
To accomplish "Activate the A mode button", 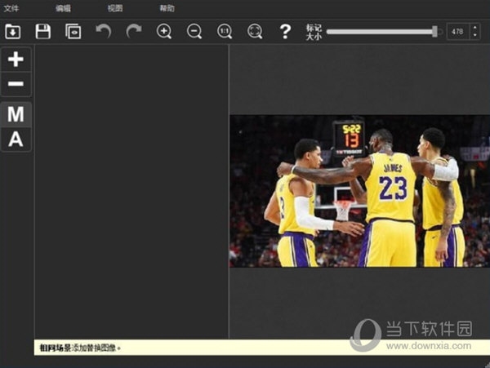I will point(16,140).
